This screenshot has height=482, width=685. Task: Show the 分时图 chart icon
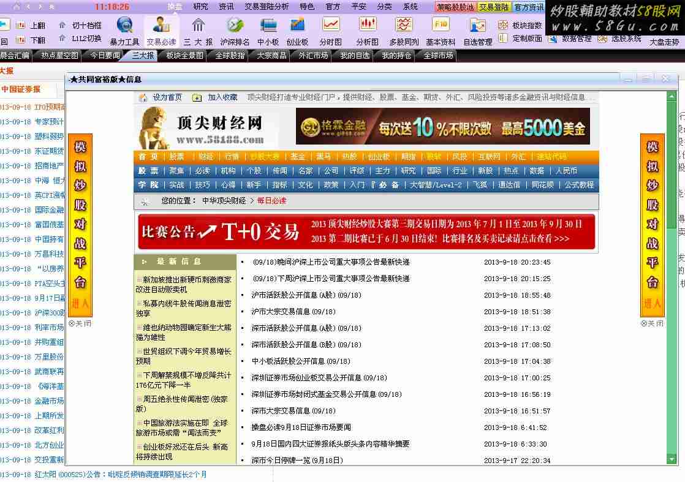(331, 24)
